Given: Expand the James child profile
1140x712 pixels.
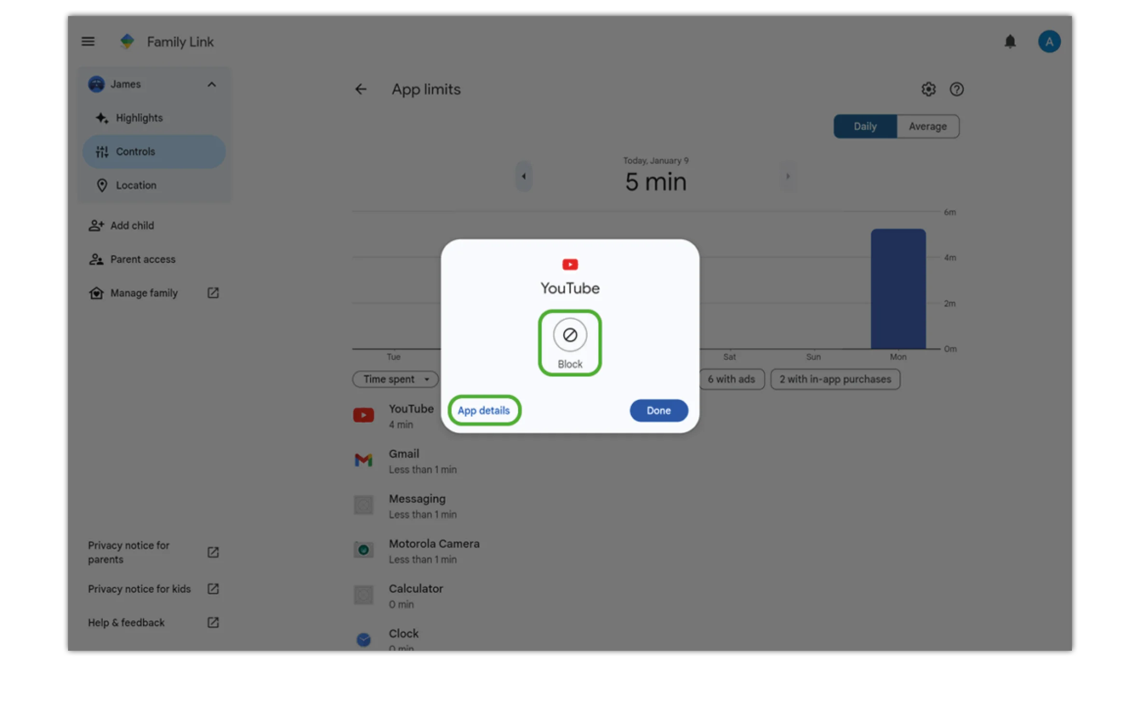Looking at the screenshot, I should coord(211,84).
